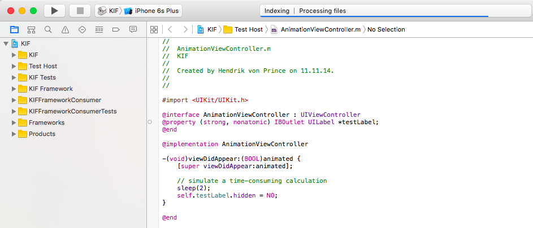Expand the KIFFrameworkConsumerTests folder

coord(14,111)
